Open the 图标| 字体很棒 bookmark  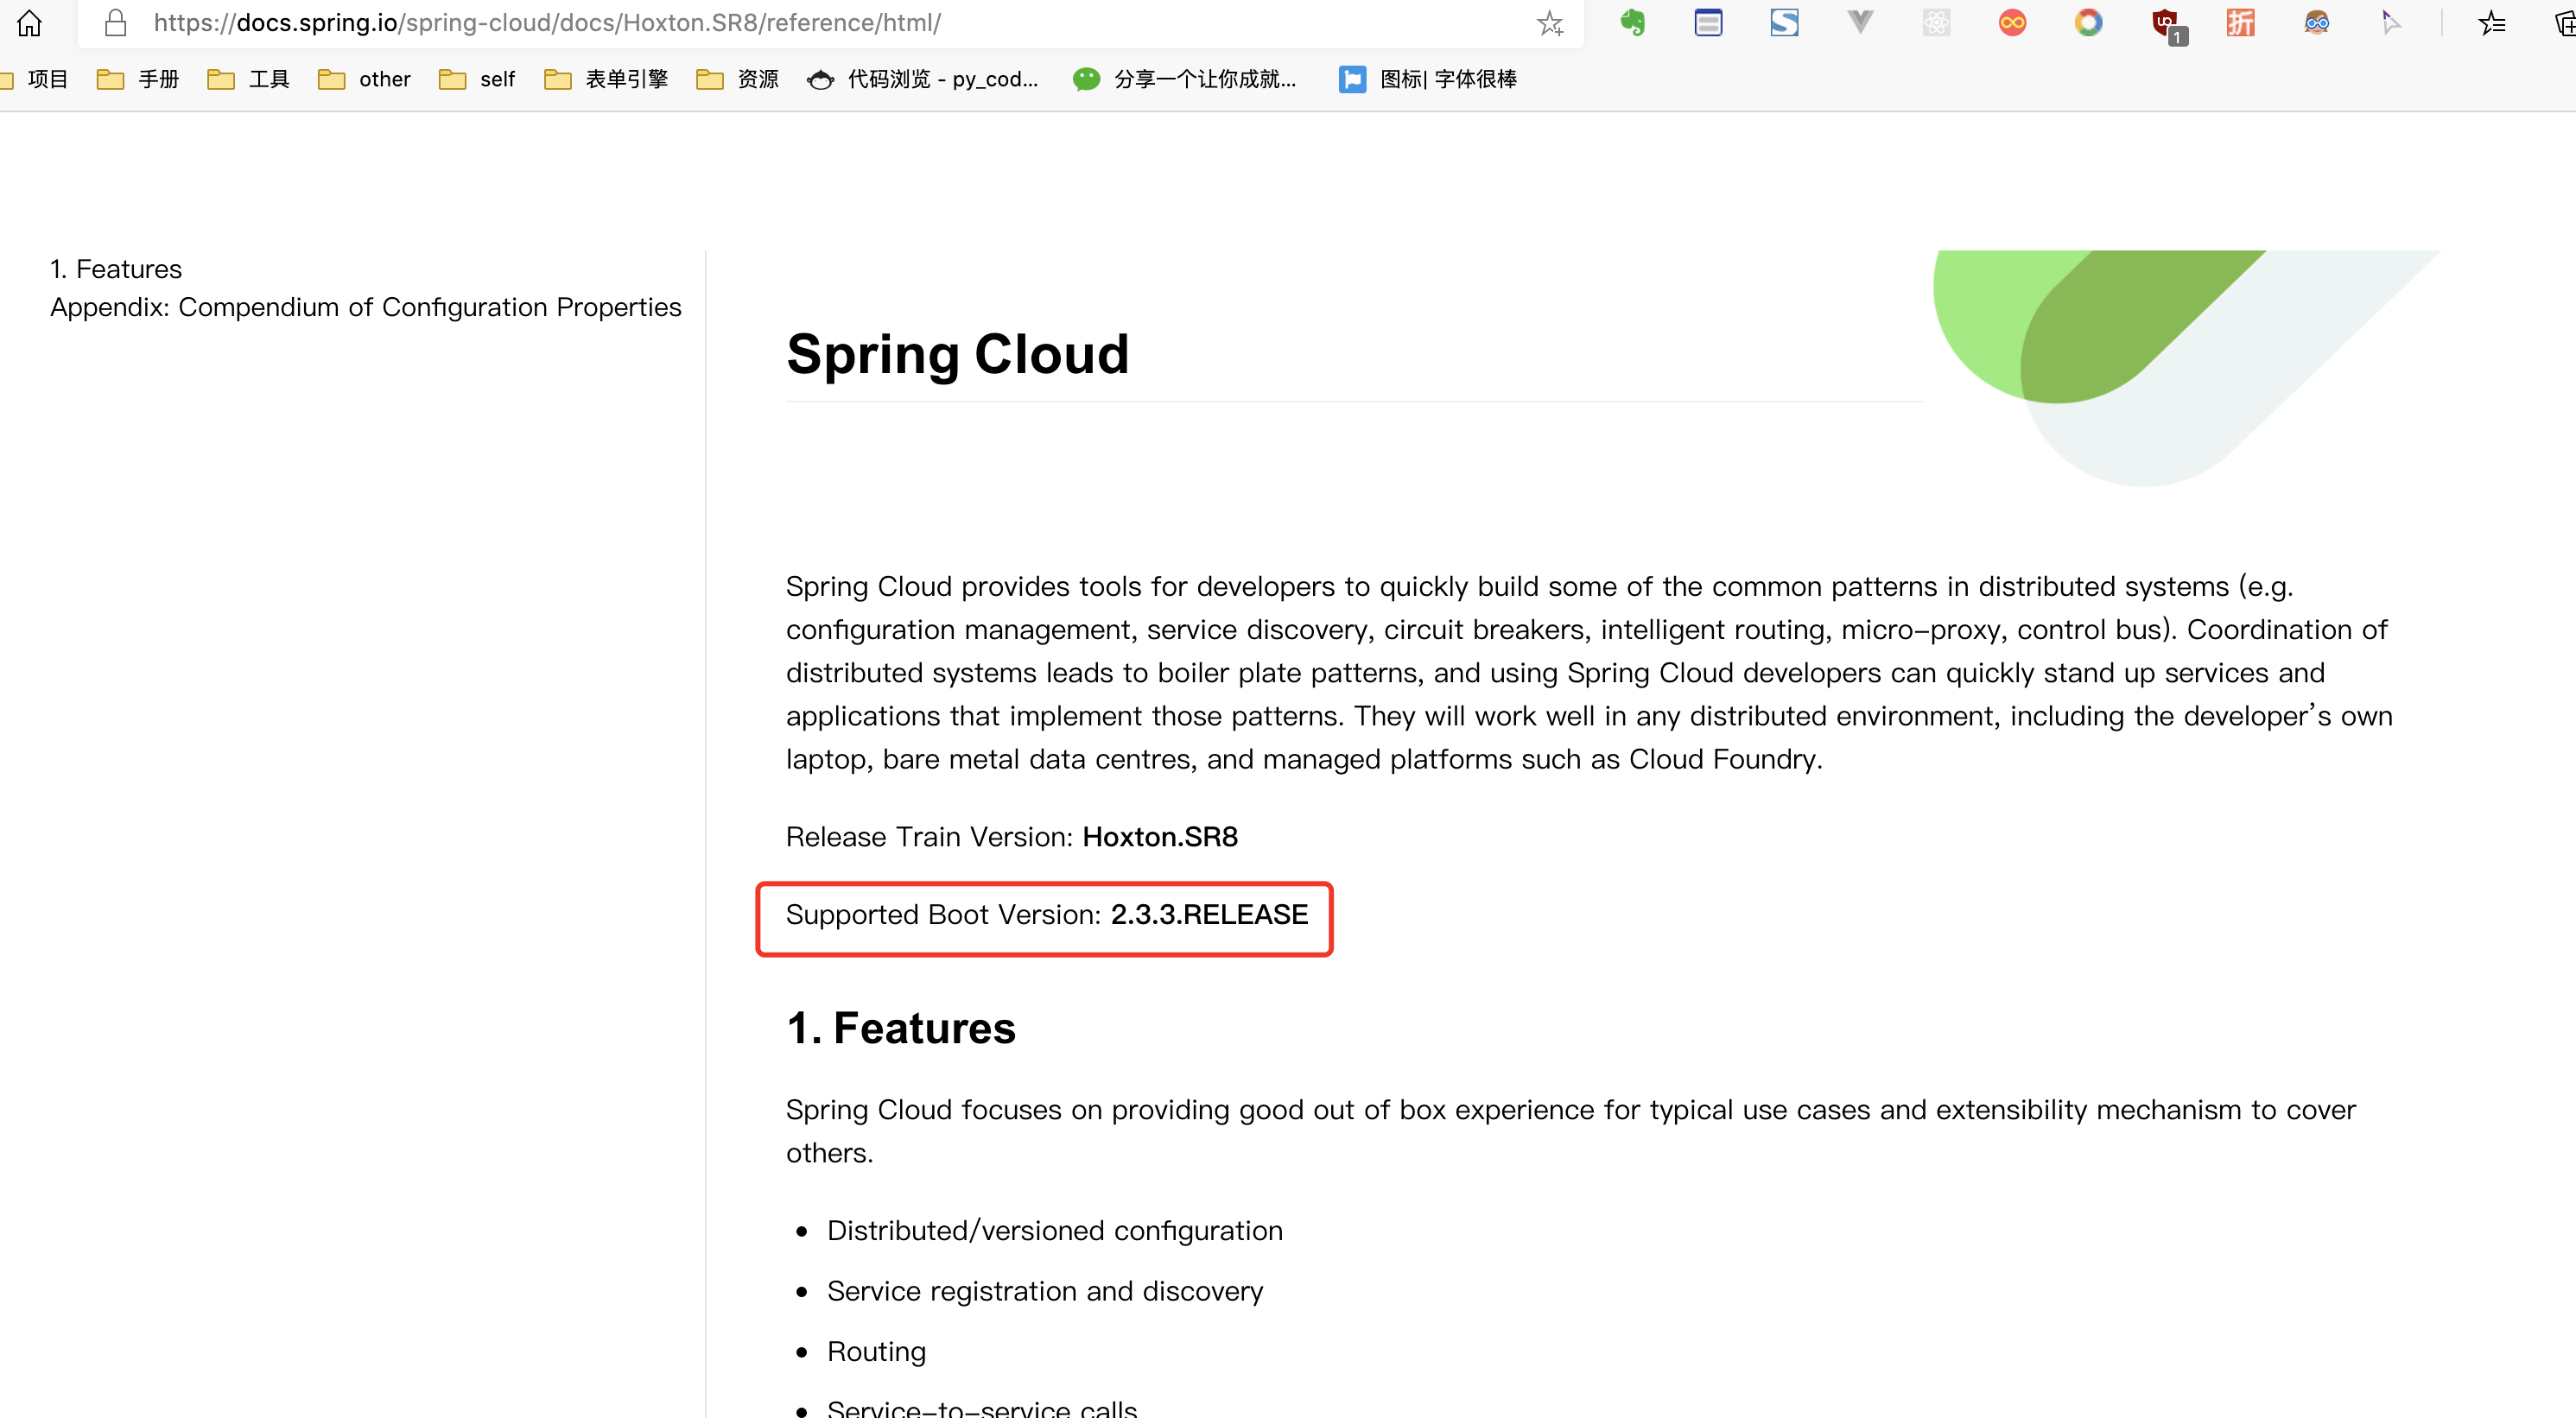coord(1428,79)
